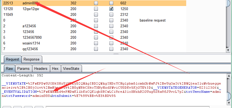Click the 1234567890 payload cell
The height and width of the screenshot is (108, 232).
32,38
